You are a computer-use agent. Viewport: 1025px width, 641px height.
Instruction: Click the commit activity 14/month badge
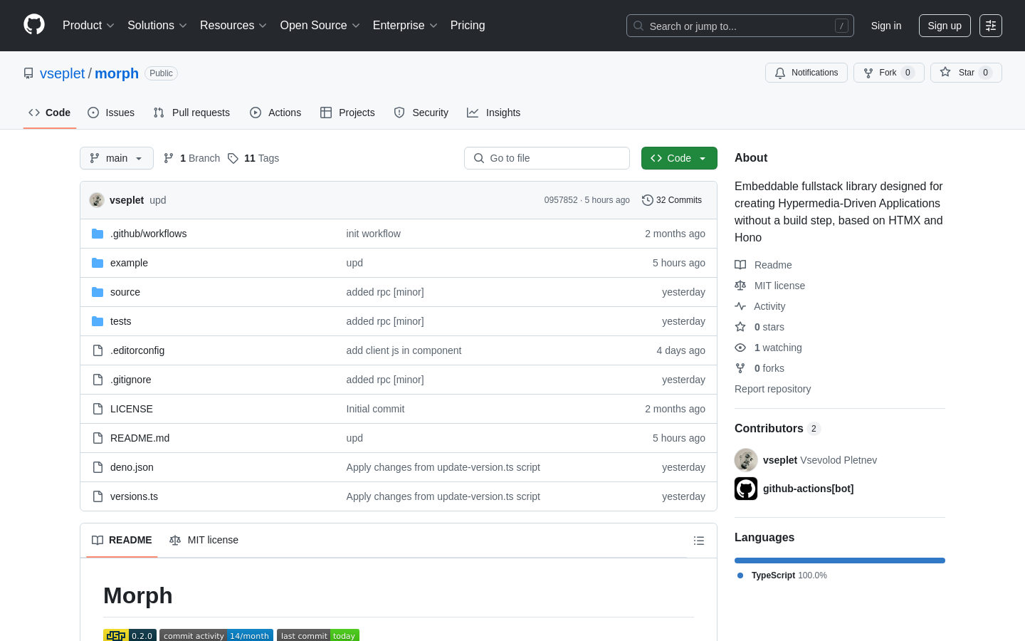pos(216,635)
